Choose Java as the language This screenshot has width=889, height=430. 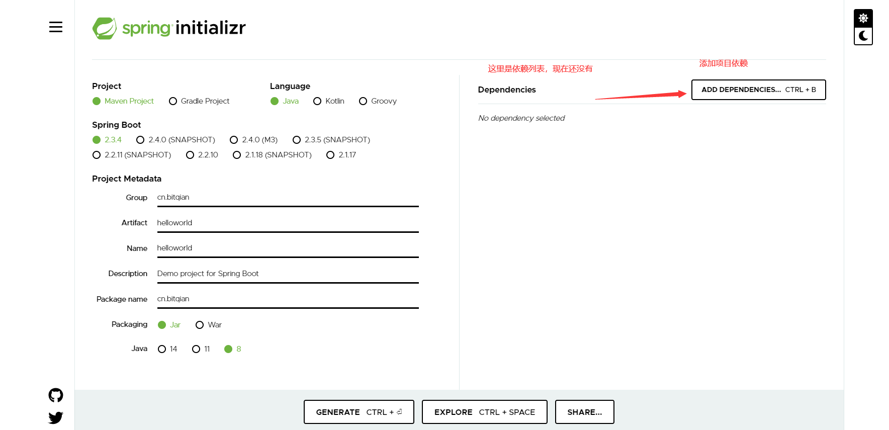tap(285, 101)
